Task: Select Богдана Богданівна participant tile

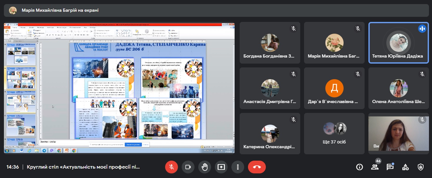Action: [270, 43]
